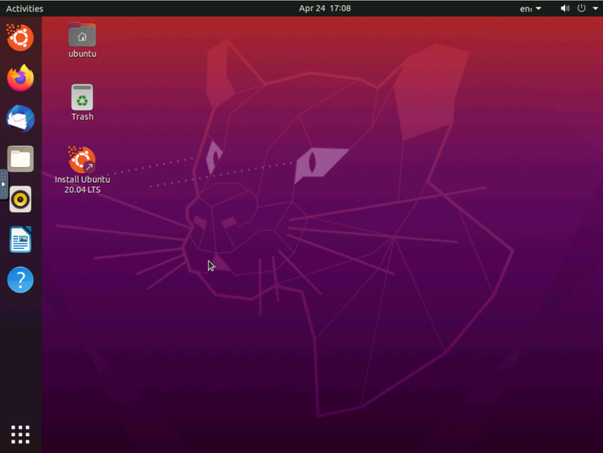The height and width of the screenshot is (453, 603).
Task: Open the clock and calendar menu
Action: click(x=324, y=8)
